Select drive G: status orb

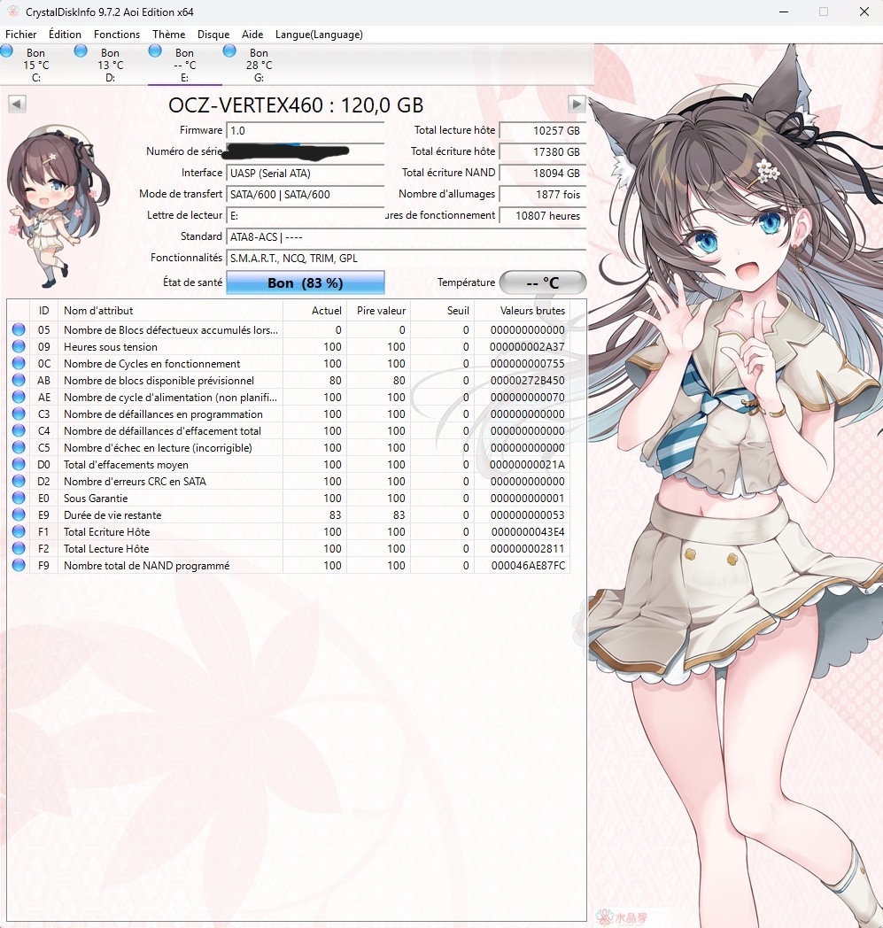click(x=230, y=51)
